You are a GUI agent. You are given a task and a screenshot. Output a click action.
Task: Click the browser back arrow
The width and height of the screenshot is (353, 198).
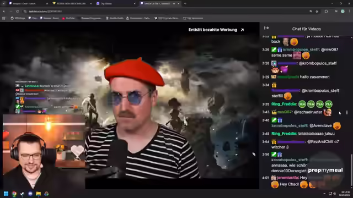4,11
